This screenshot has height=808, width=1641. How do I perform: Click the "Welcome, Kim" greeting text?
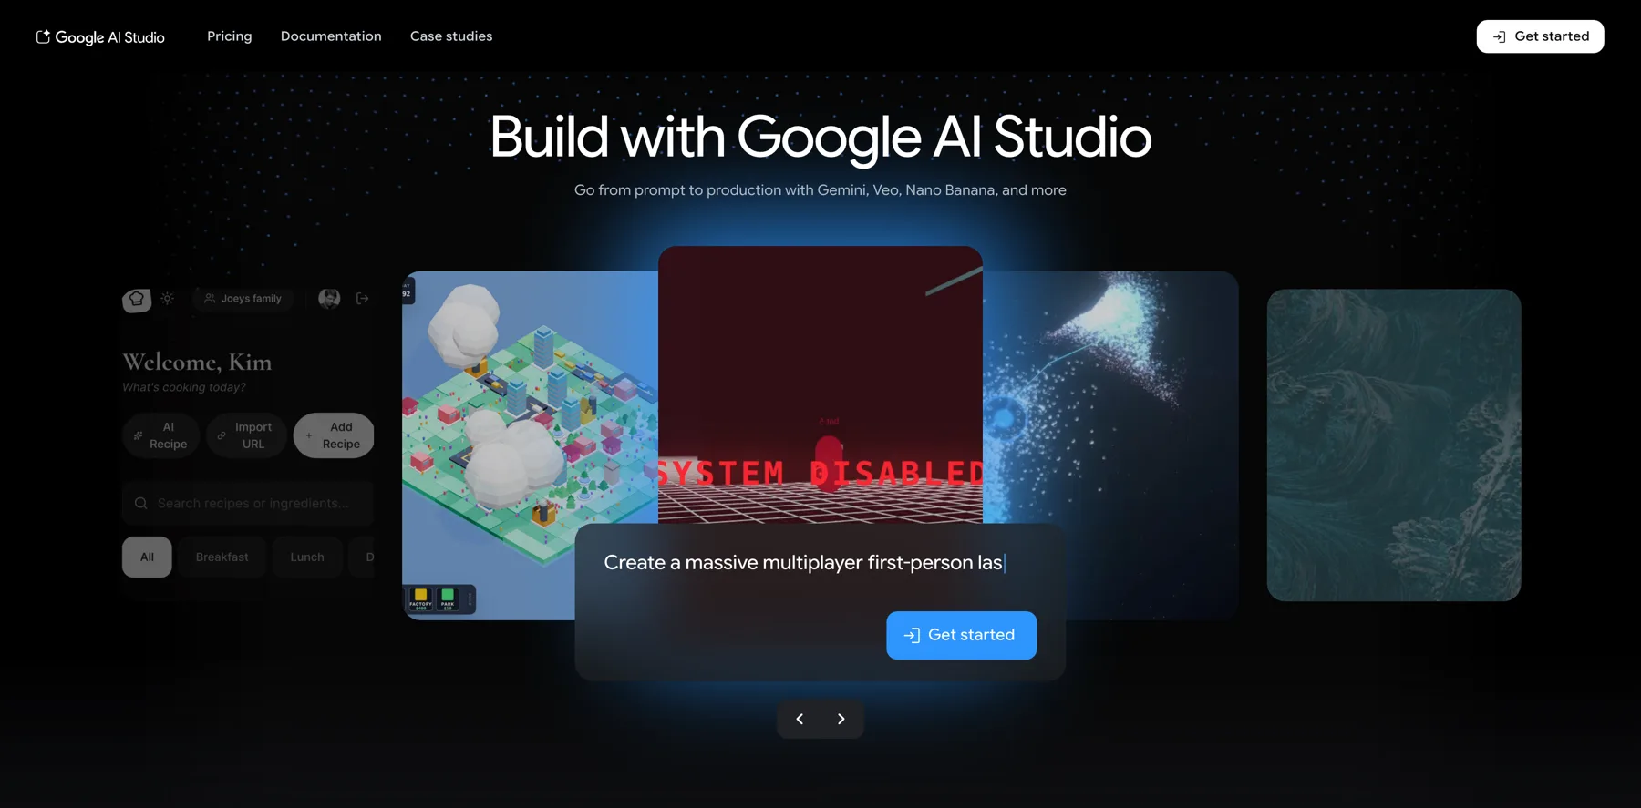tap(197, 363)
